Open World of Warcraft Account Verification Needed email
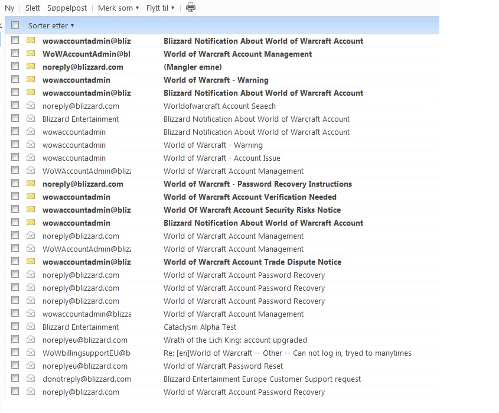The height and width of the screenshot is (413, 499). pos(250,197)
